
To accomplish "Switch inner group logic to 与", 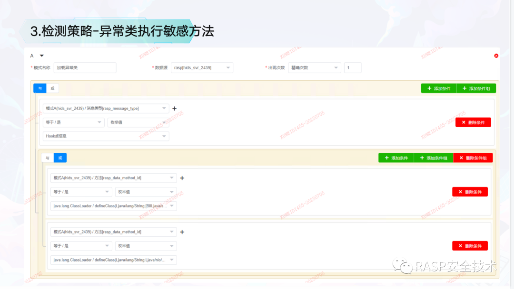I will click(x=48, y=158).
